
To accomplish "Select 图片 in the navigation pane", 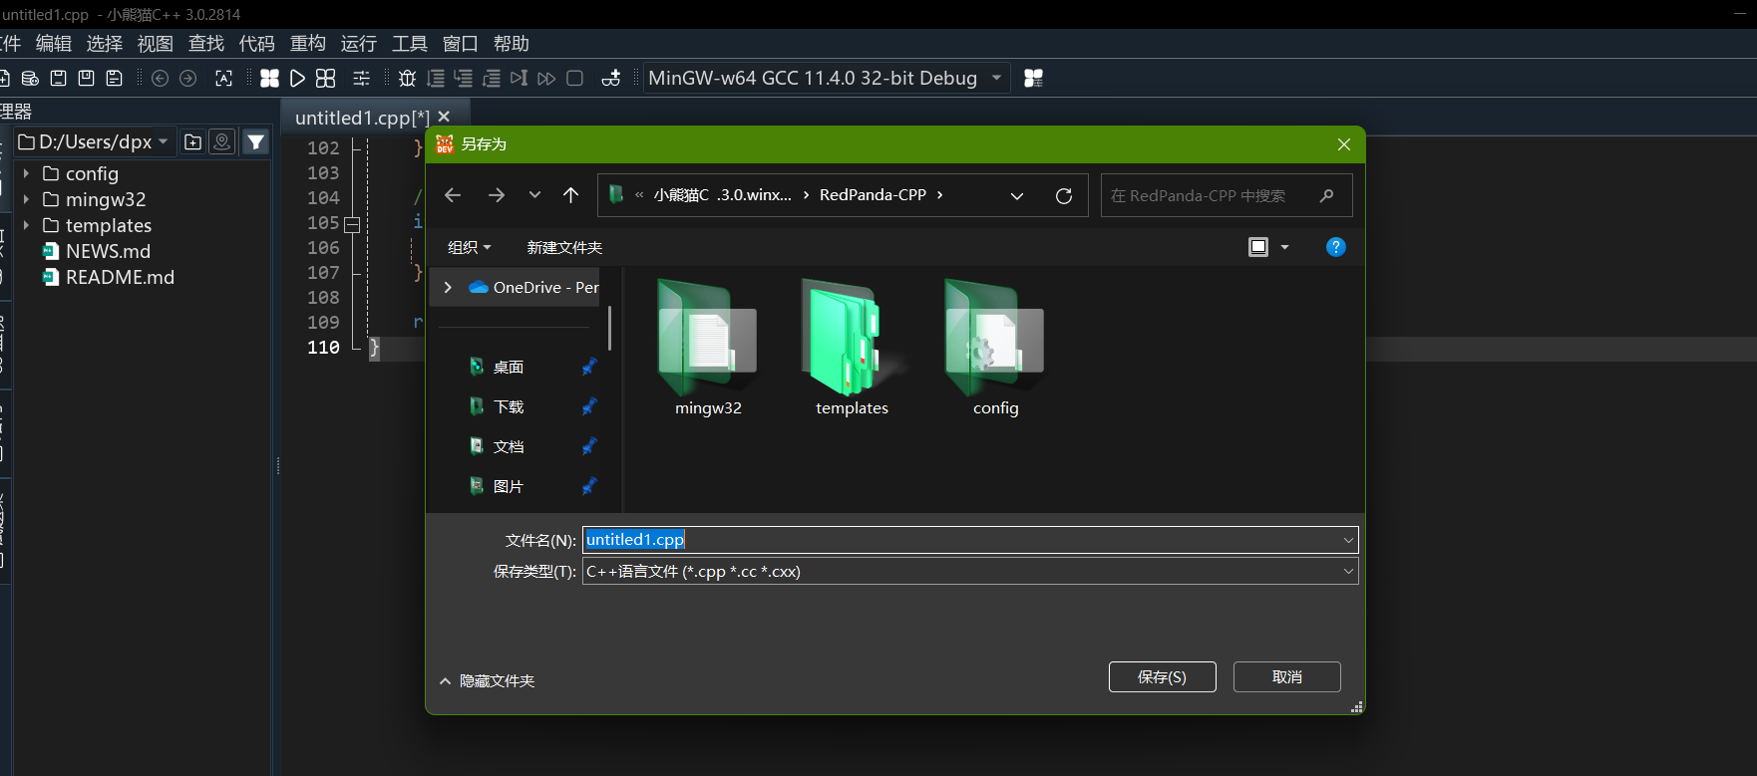I will click(509, 486).
